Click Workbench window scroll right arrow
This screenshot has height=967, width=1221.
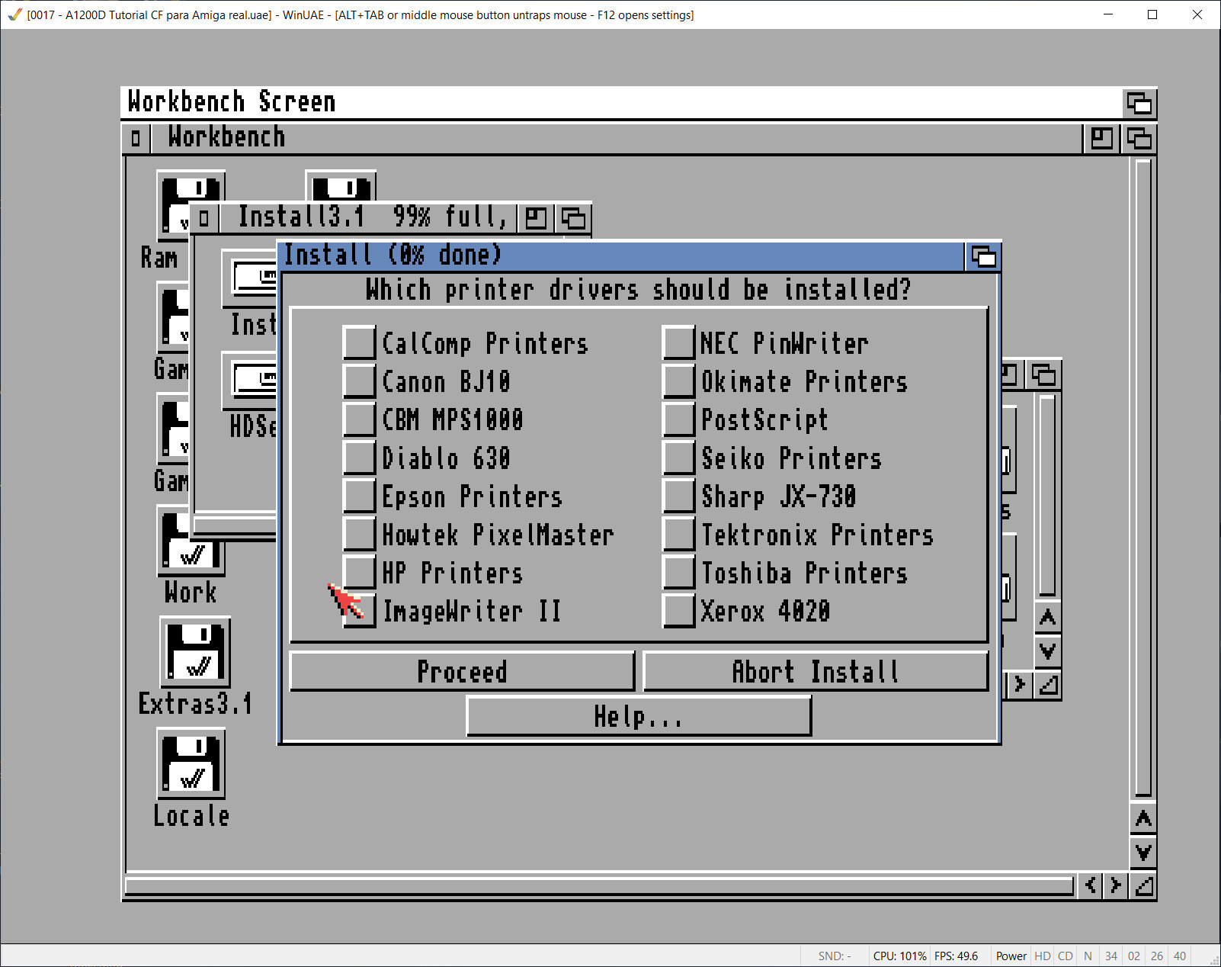tap(1116, 885)
